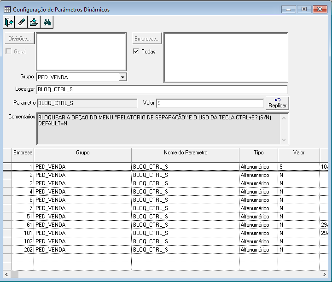The image size is (332, 282).
Task: Click Empresa cell with value 202
Action: 23,250
